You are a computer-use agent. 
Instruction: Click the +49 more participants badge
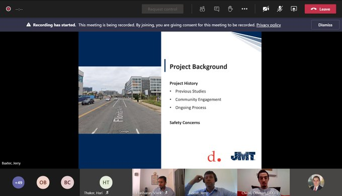(x=18, y=182)
